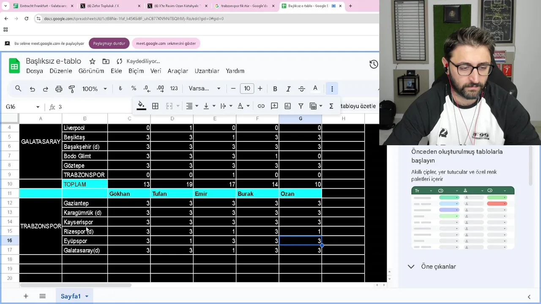The image size is (541, 304).
Task: Open the Uzantılar menu
Action: [x=207, y=71]
